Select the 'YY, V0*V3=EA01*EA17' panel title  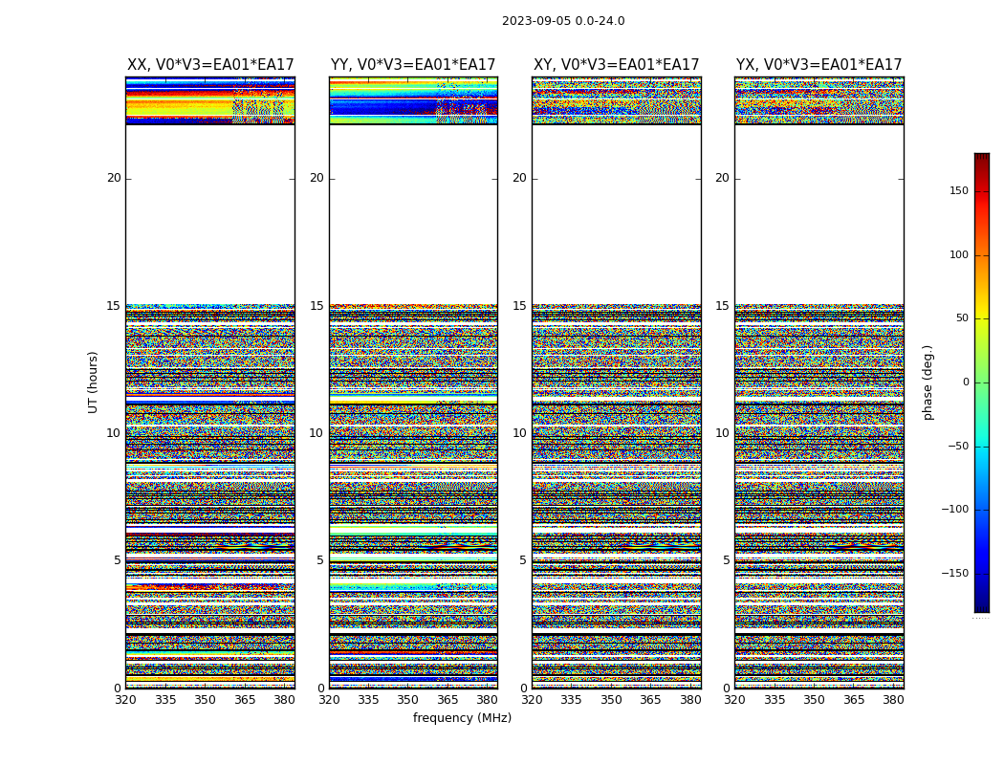(413, 65)
